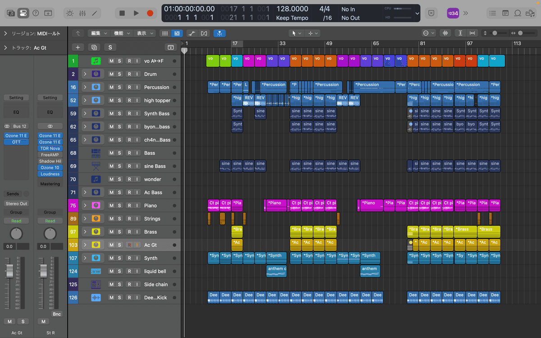Open the Loop Browser icon
Screen dimensions: 541x338
pyautogui.click(x=518, y=14)
